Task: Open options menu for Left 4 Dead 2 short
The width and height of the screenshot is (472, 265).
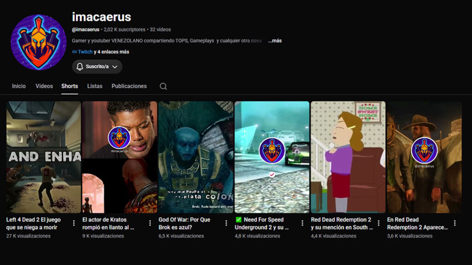Action: click(x=74, y=223)
